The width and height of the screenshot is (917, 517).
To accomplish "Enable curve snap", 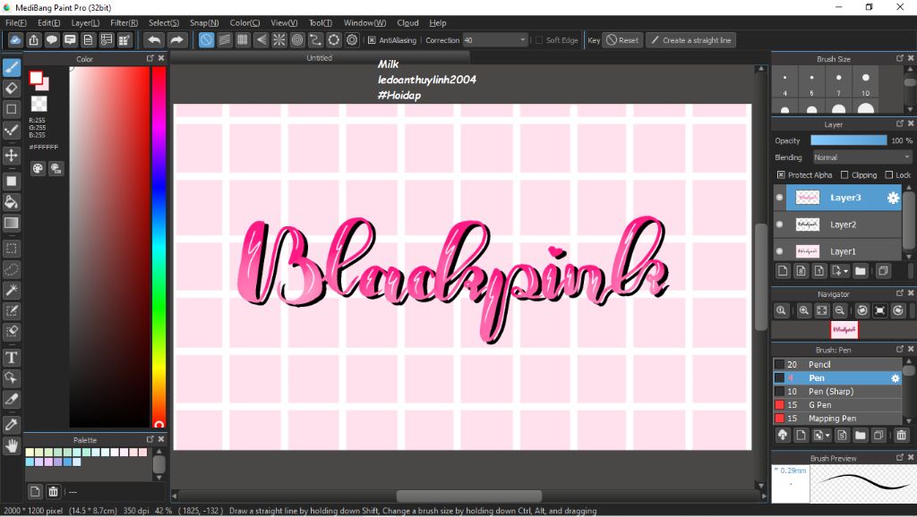I will click(x=315, y=40).
